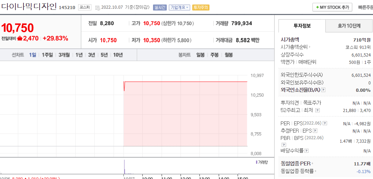Switch to the 호가10단계 tab

pyautogui.click(x=349, y=26)
